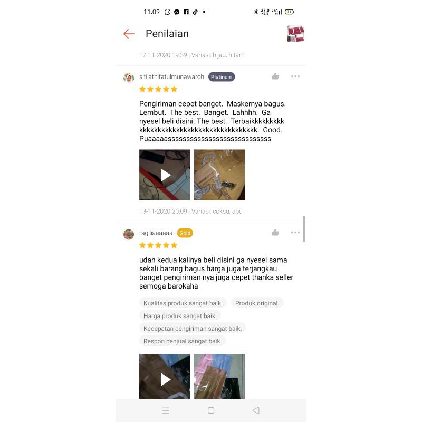Open product thumbnail beside Penilaian title
The height and width of the screenshot is (422, 422).
(295, 34)
